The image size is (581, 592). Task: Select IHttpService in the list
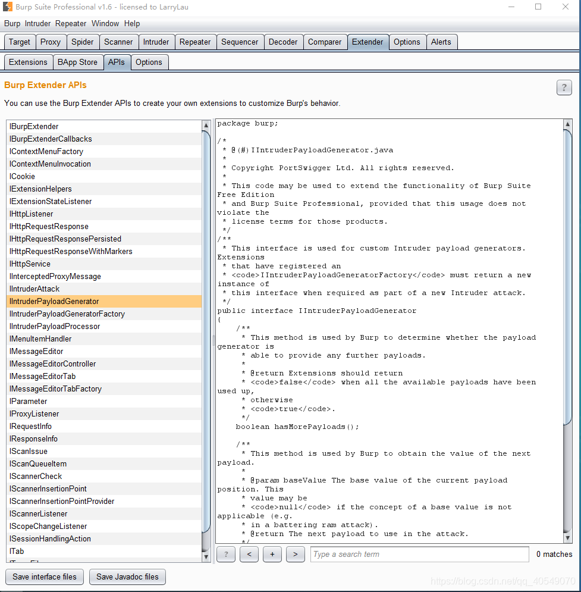(x=104, y=264)
